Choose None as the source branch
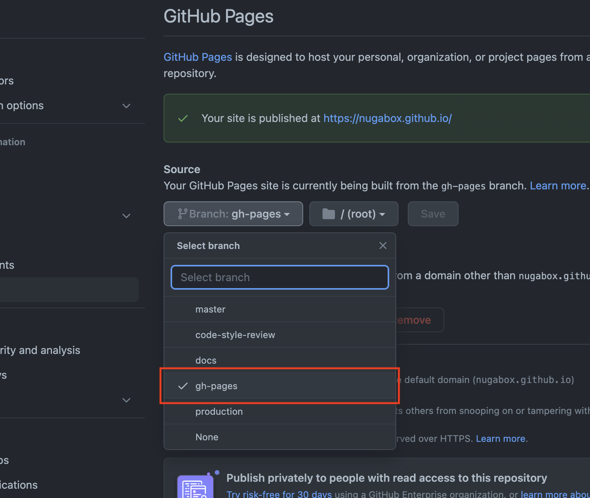This screenshot has width=590, height=498. click(x=207, y=437)
